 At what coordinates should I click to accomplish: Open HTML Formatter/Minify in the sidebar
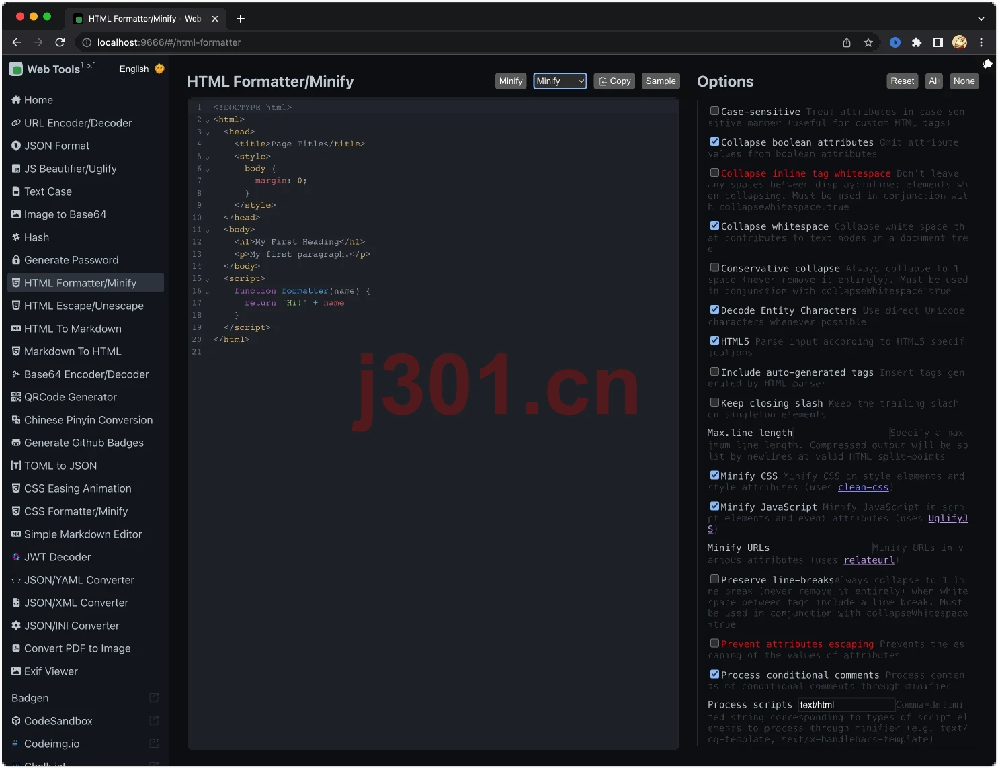[85, 283]
